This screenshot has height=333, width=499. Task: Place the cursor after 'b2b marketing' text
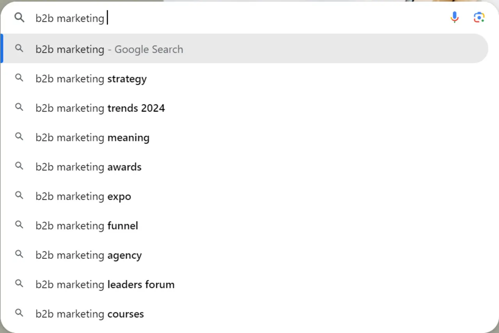point(106,18)
